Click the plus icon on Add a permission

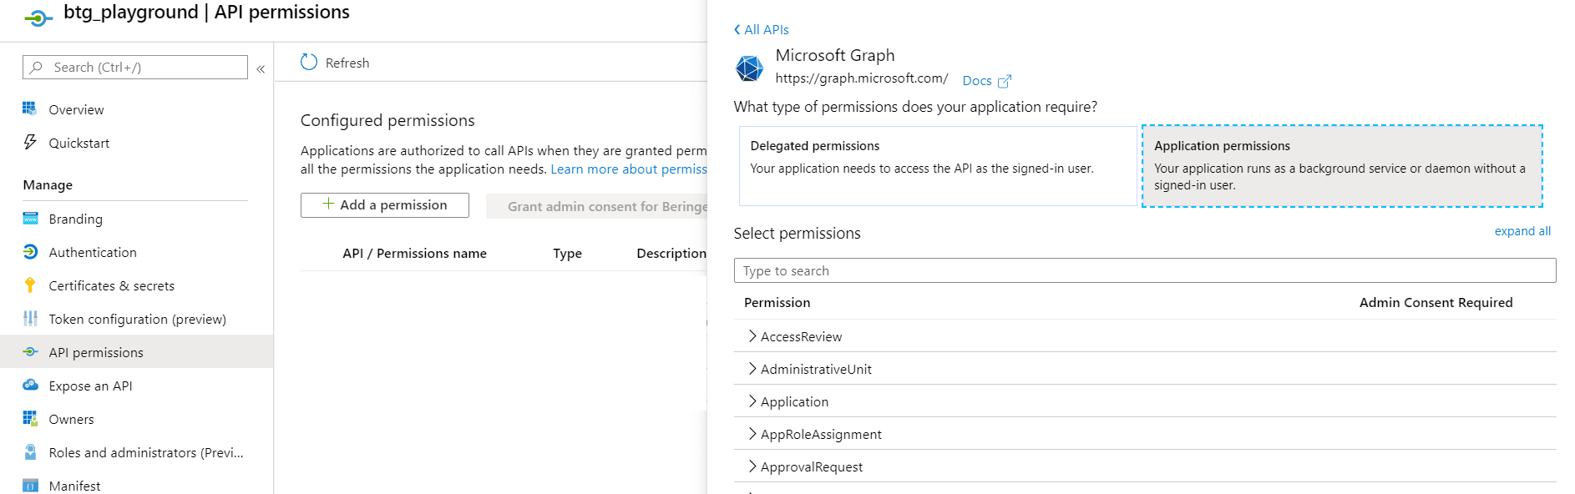(328, 204)
